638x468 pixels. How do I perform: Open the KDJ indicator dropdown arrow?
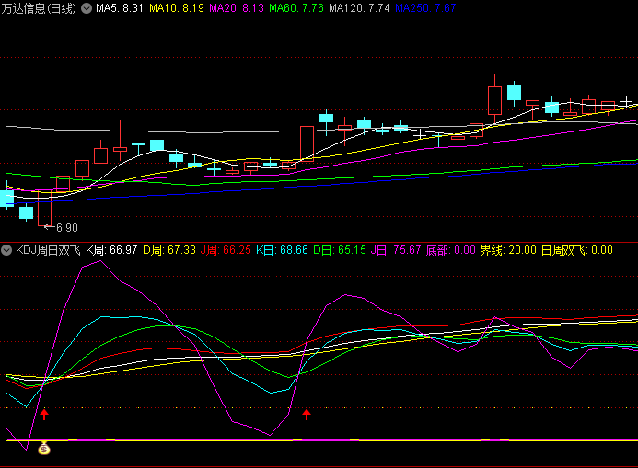pyautogui.click(x=7, y=249)
